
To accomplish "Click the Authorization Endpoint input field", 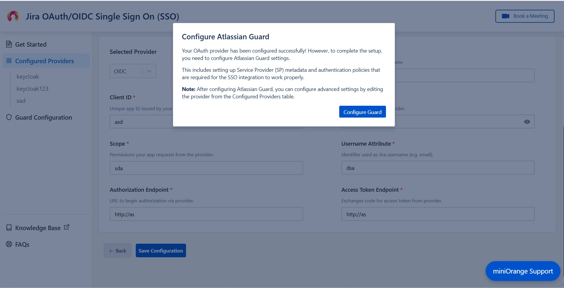I will [206, 214].
